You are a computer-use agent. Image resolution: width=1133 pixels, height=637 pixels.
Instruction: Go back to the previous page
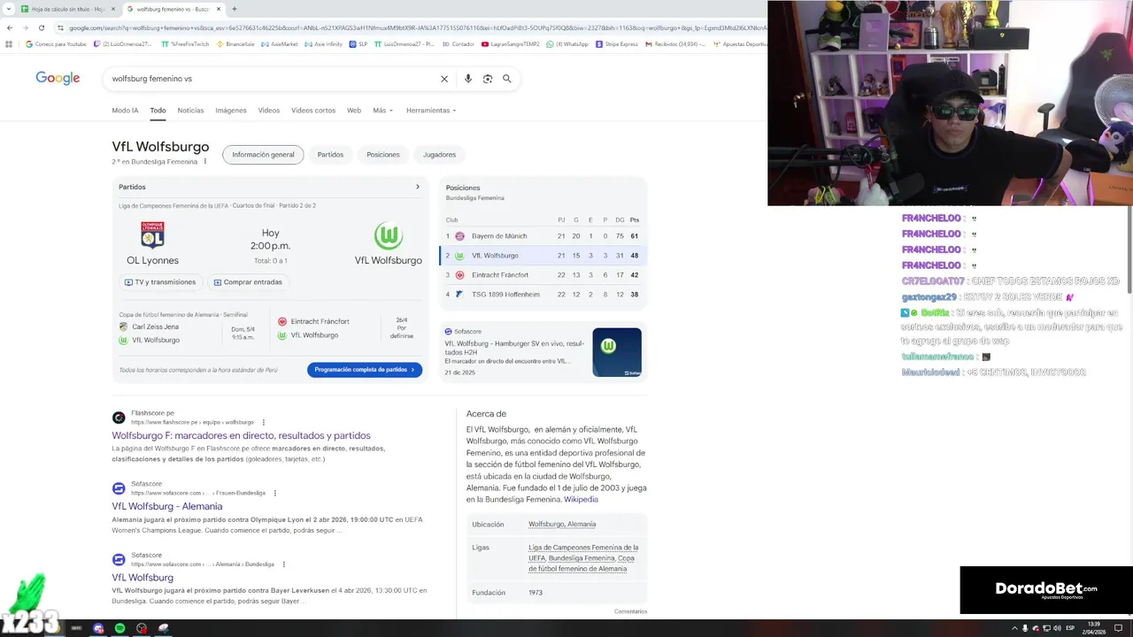[9, 27]
